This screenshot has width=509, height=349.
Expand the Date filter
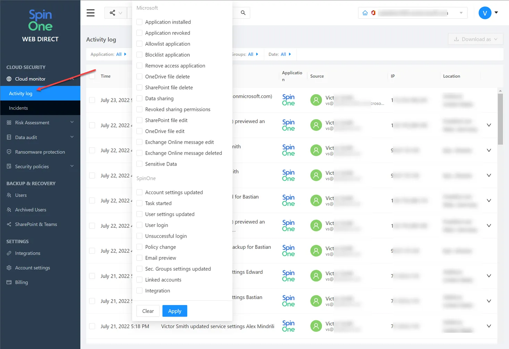285,54
